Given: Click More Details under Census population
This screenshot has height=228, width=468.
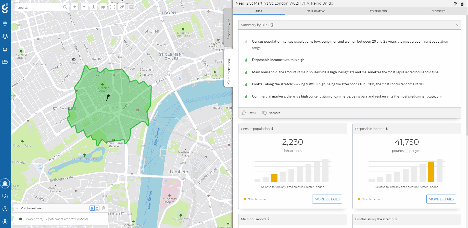Looking at the screenshot, I should (x=327, y=199).
